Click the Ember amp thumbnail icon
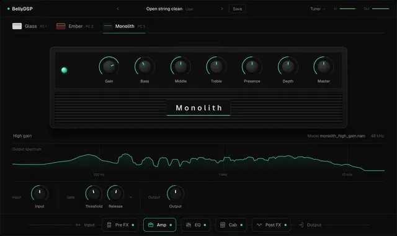 point(61,26)
